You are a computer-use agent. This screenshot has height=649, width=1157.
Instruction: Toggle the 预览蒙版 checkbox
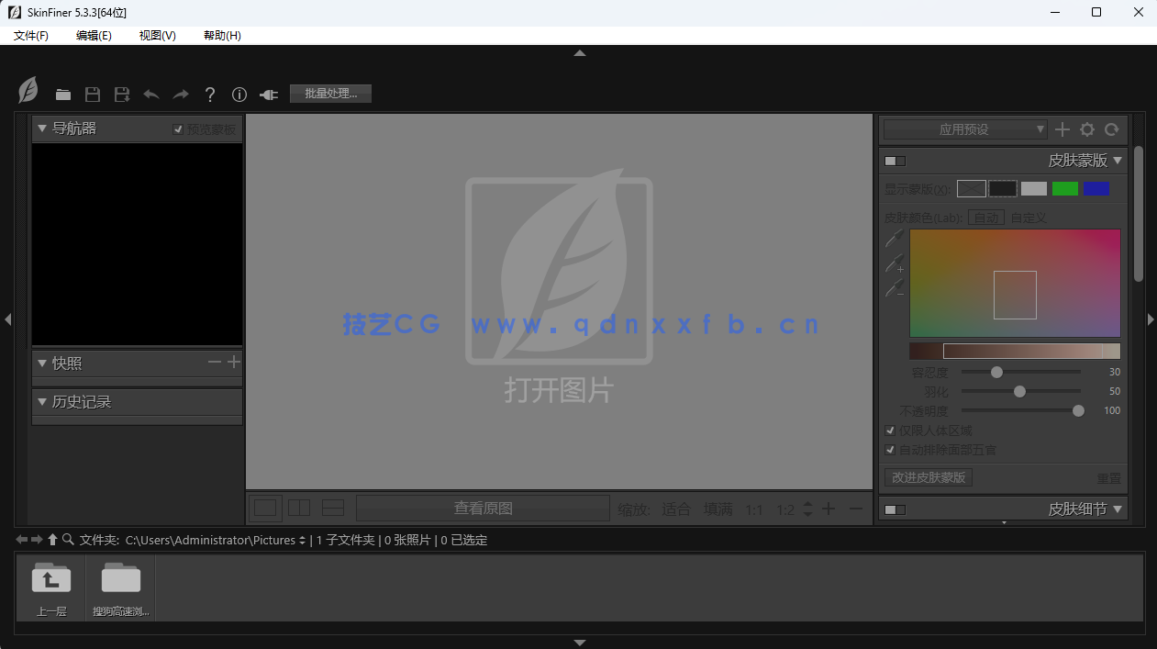178,129
